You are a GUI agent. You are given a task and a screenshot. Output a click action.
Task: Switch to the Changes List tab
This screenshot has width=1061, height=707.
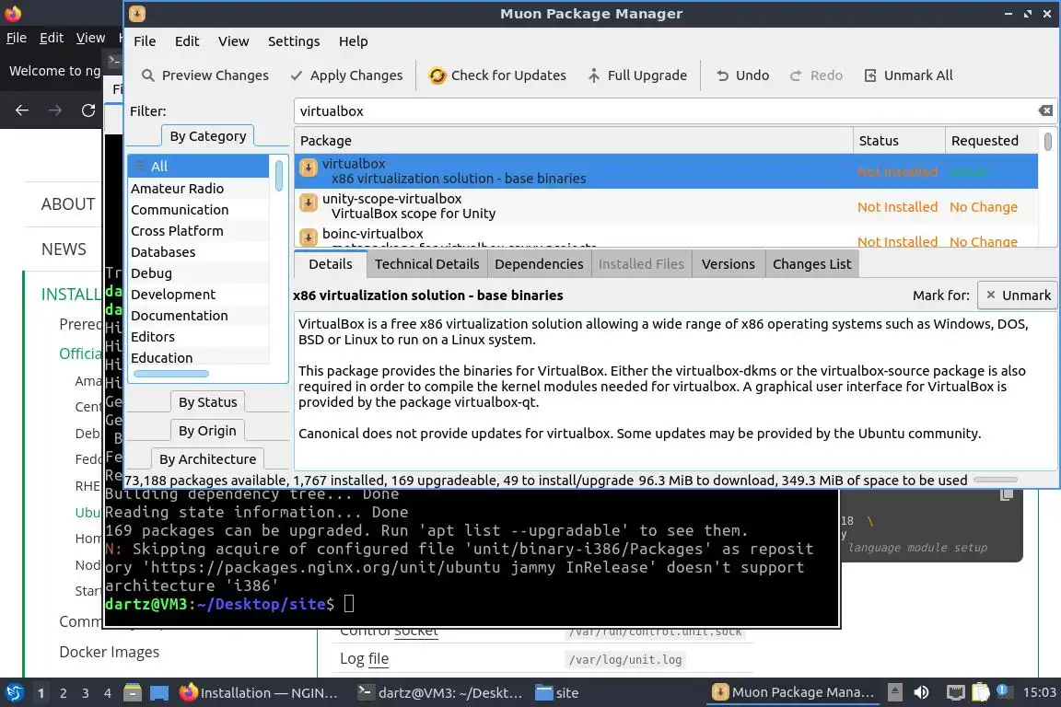(x=812, y=264)
